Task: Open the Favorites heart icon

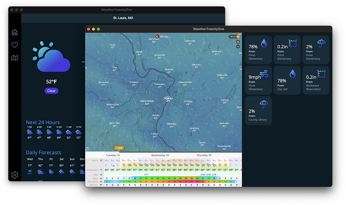Action: [x=15, y=45]
